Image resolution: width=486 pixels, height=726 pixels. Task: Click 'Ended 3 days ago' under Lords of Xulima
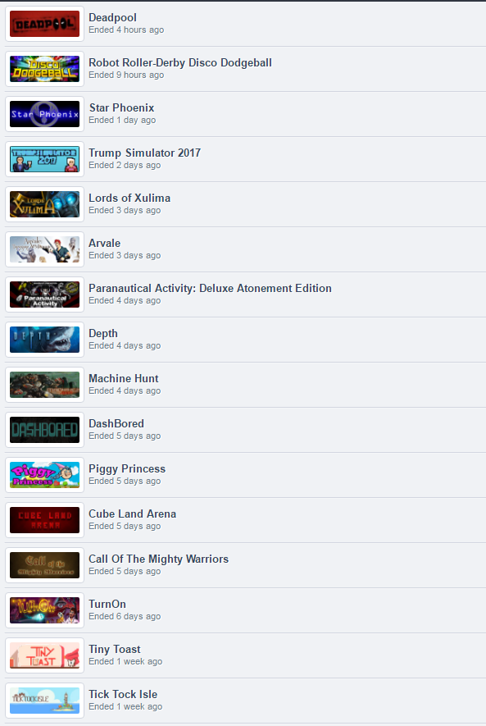[x=125, y=210]
